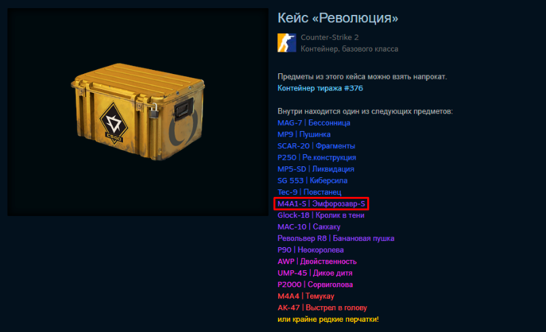The height and width of the screenshot is (332, 546).
Task: Select MAC-10 | Саккаку item
Action: 309,227
